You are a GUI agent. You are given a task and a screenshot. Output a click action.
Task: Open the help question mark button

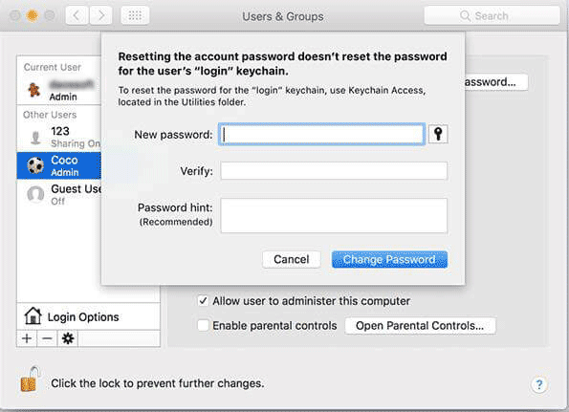pos(539,384)
